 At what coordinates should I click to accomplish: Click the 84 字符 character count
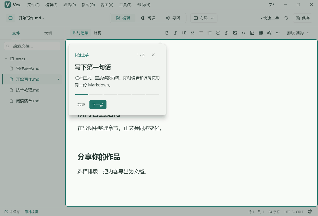(x=274, y=212)
